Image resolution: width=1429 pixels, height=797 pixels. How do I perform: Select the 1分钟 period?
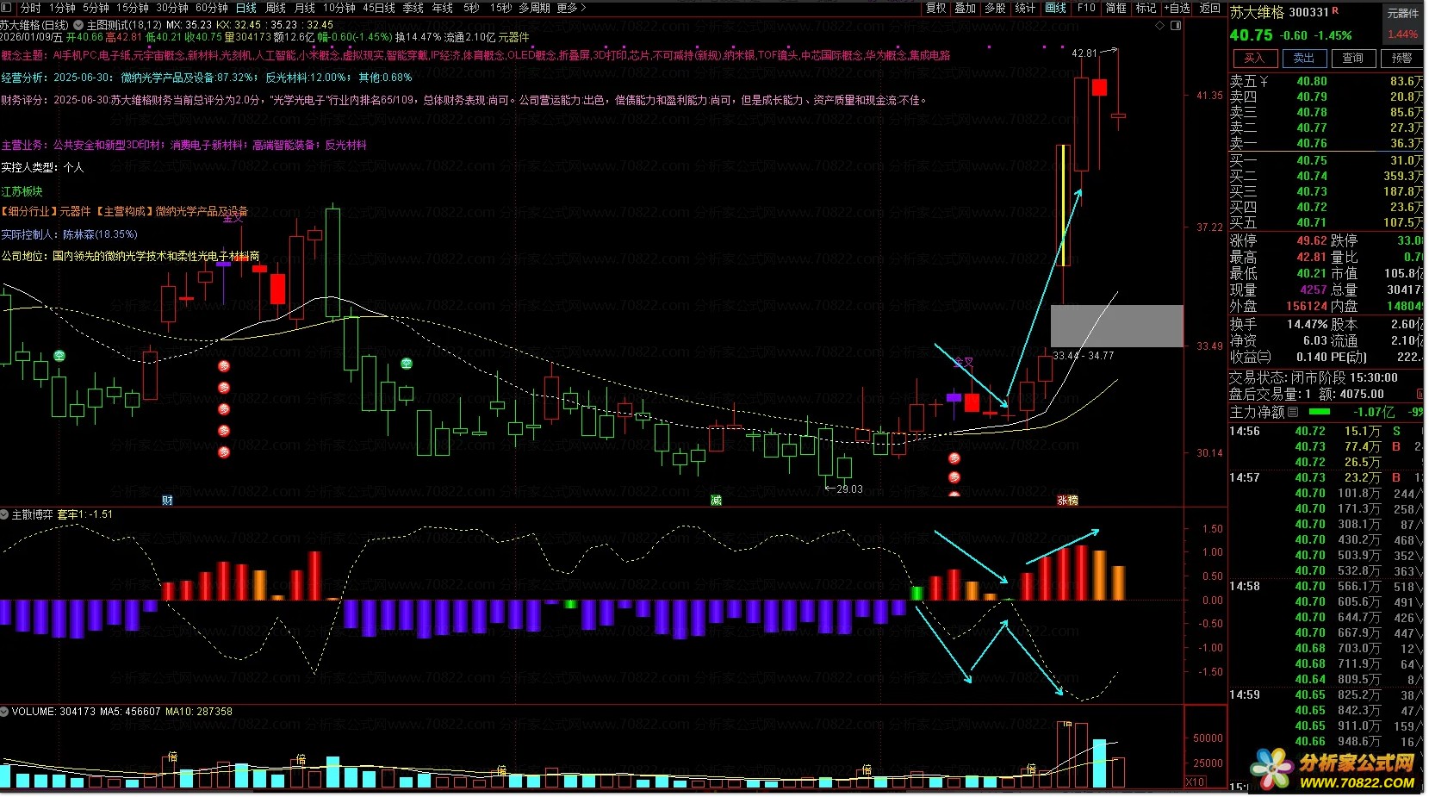(x=62, y=8)
